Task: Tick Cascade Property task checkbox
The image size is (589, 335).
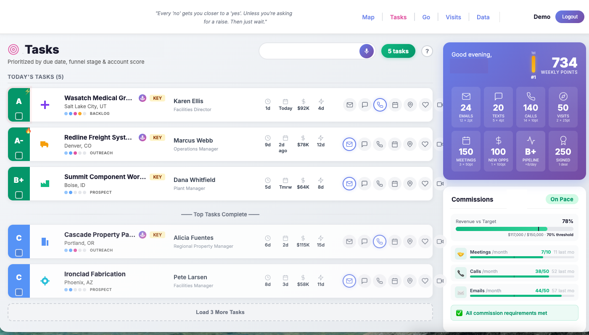Action: (19, 253)
